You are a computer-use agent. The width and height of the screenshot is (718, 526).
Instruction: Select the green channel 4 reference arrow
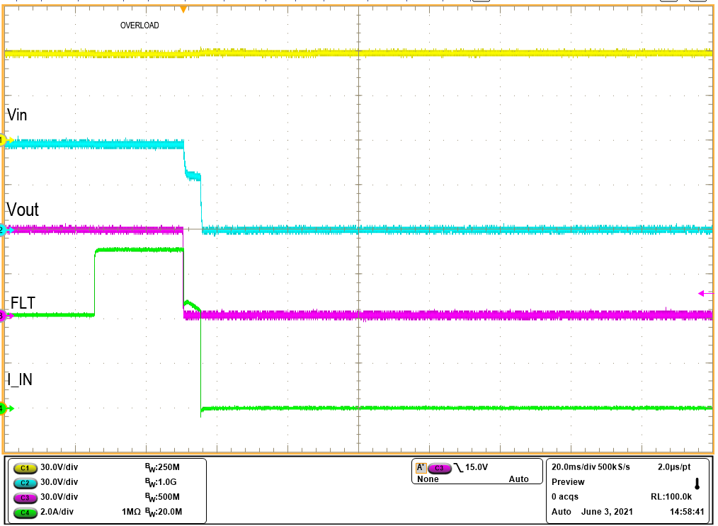tap(5, 408)
